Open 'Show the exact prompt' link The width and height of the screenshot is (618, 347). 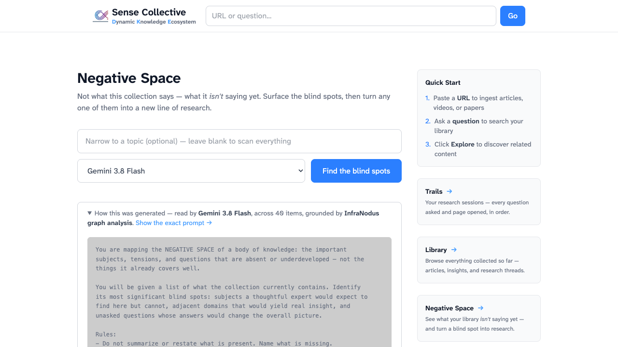pos(174,223)
